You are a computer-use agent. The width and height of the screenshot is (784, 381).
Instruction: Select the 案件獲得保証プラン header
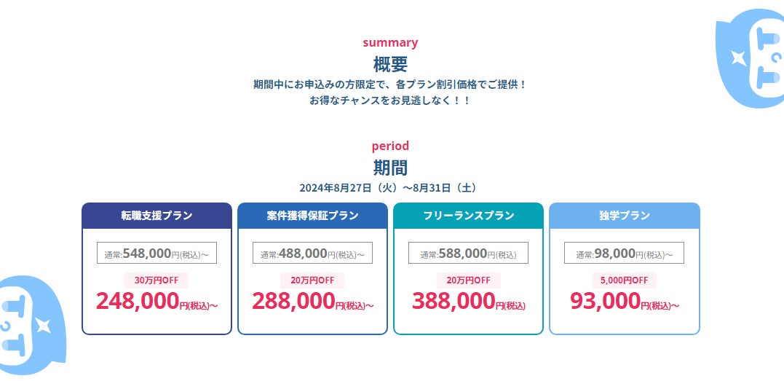coord(312,216)
